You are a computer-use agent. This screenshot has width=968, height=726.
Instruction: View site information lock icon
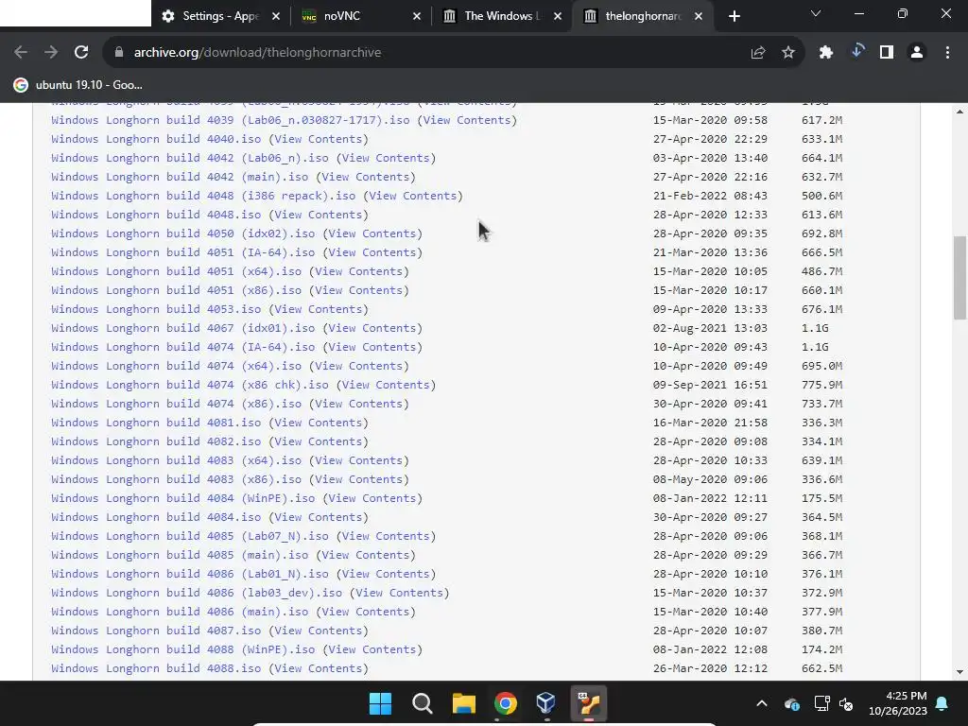click(x=119, y=53)
